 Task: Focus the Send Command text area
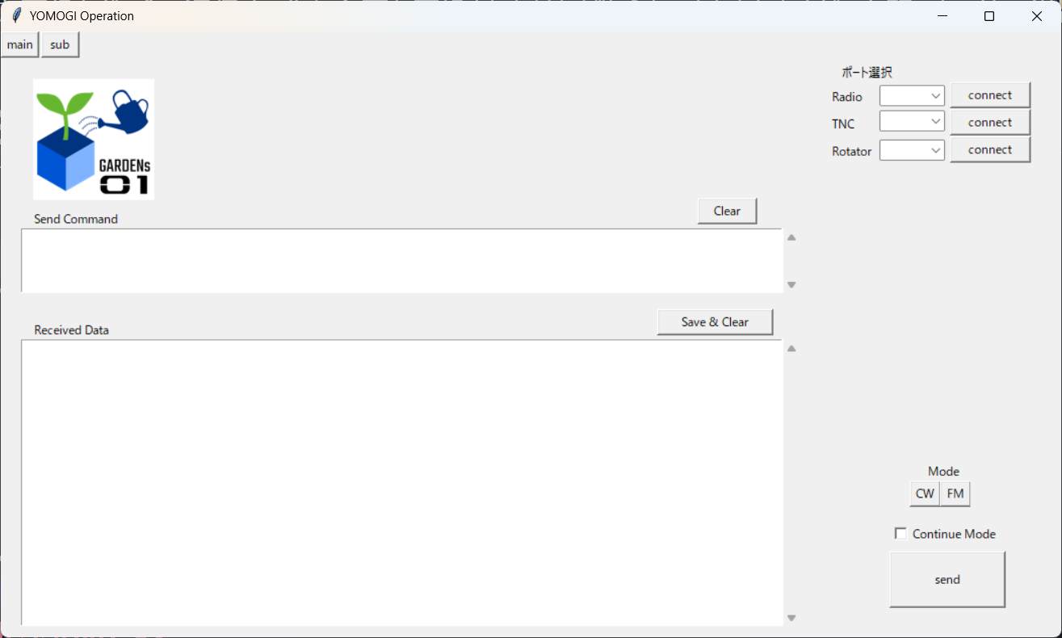click(402, 260)
